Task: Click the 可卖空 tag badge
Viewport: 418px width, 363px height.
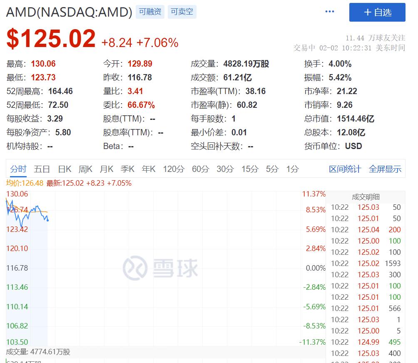Action: [182, 12]
